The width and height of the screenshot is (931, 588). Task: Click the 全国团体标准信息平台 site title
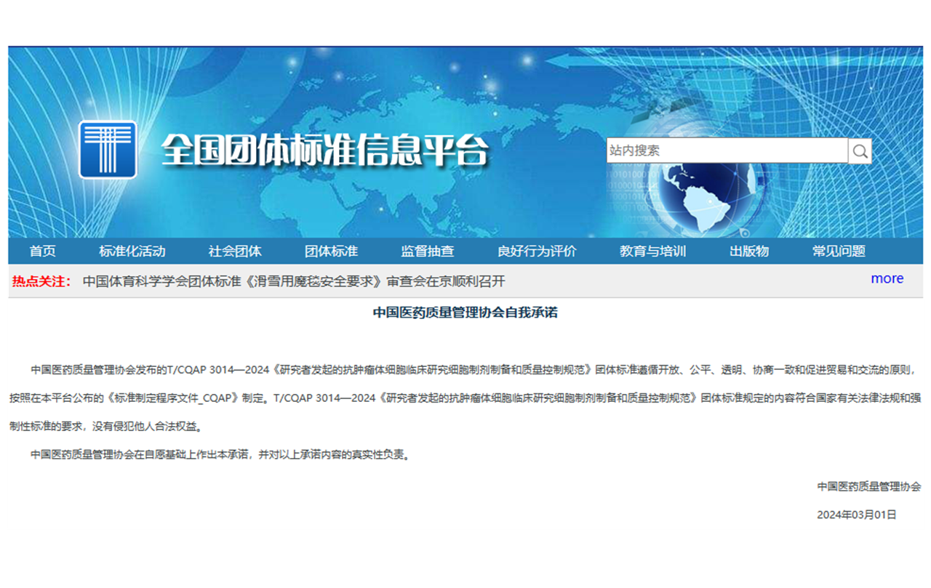(324, 151)
